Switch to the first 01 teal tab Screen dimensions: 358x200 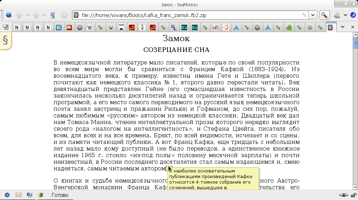click(184, 27)
